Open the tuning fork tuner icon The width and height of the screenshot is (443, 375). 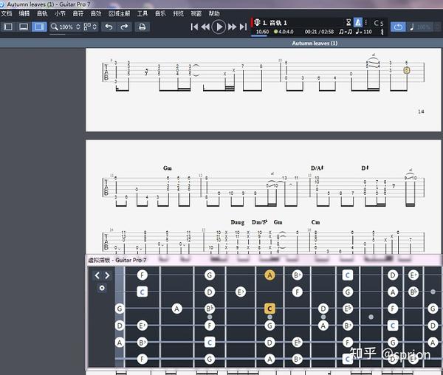(382, 32)
